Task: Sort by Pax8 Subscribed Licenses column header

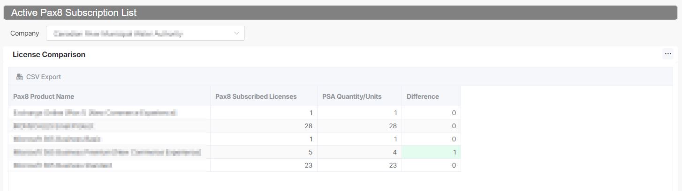Action: (x=256, y=96)
